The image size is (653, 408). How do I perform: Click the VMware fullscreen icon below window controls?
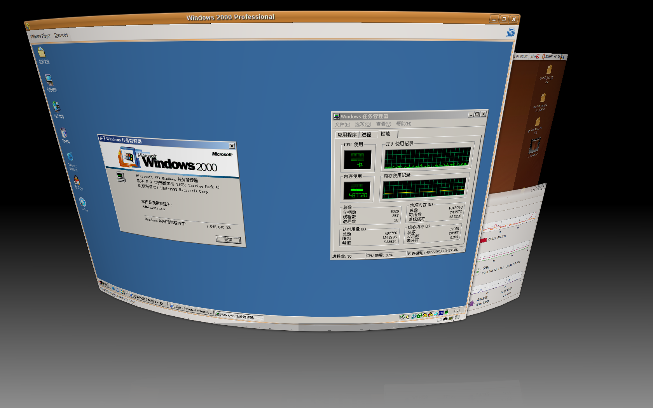[x=510, y=33]
